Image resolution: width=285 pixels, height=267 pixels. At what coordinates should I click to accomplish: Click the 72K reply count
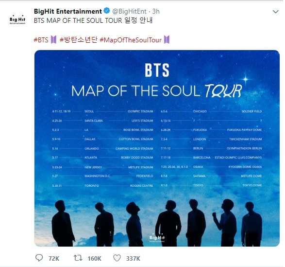tap(54, 258)
